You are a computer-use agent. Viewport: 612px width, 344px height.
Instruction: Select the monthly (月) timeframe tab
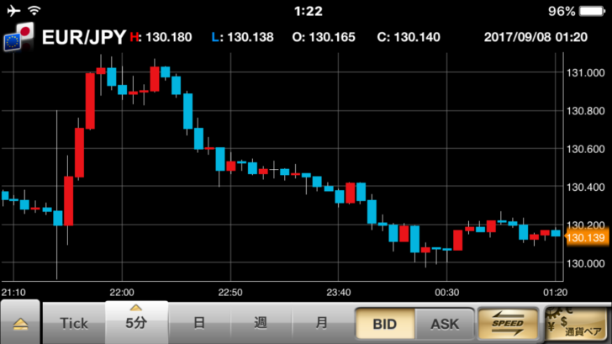pyautogui.click(x=322, y=324)
